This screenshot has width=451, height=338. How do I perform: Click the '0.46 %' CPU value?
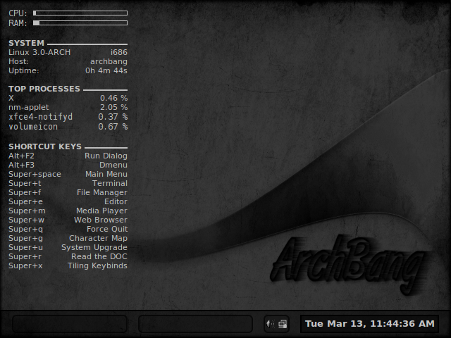pos(113,98)
